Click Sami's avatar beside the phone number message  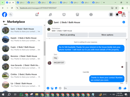[49, 63]
